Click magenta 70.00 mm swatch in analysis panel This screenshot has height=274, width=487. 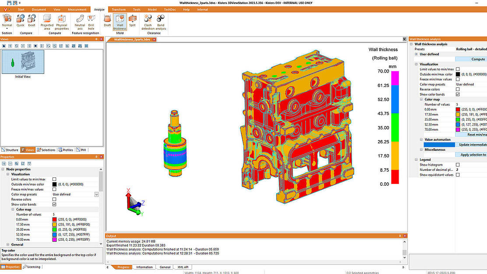(458, 130)
